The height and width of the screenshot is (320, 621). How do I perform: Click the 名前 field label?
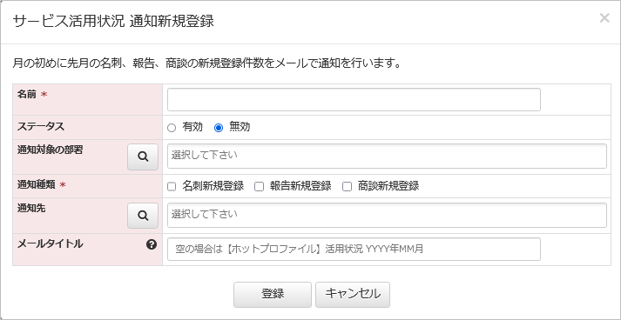point(27,94)
